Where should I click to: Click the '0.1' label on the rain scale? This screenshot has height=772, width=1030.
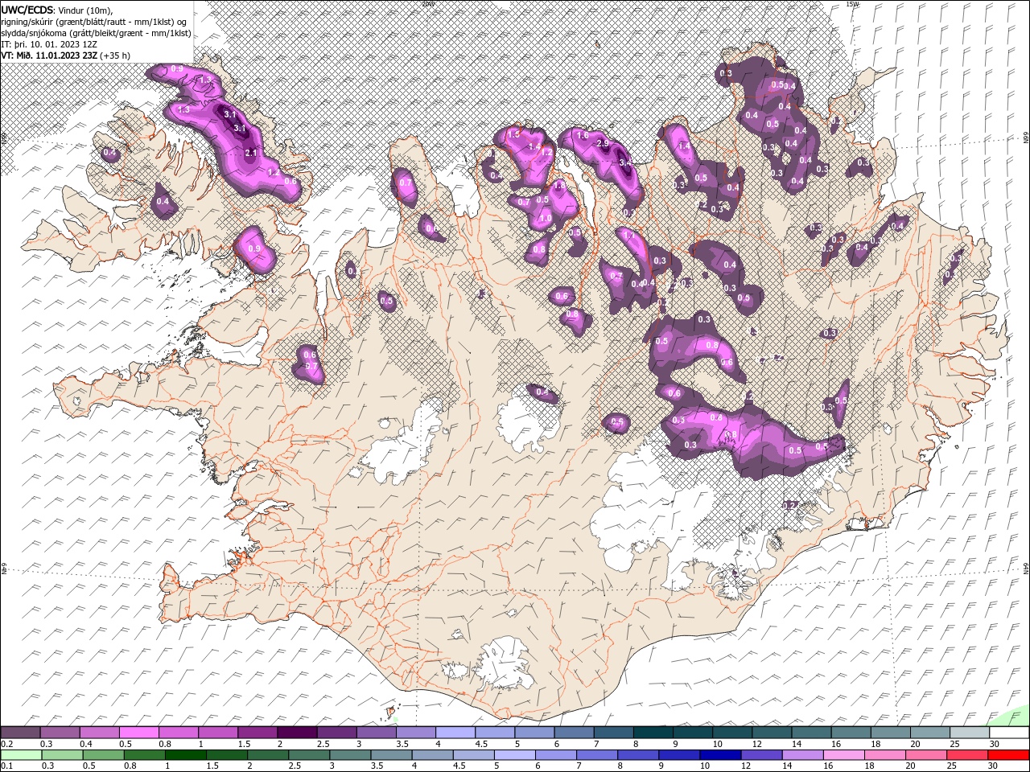click(x=6, y=766)
